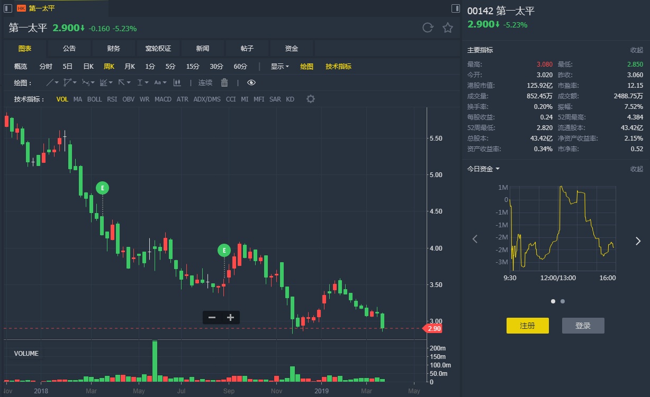This screenshot has width=650, height=397.
Task: Click the 注册 register button
Action: point(528,326)
